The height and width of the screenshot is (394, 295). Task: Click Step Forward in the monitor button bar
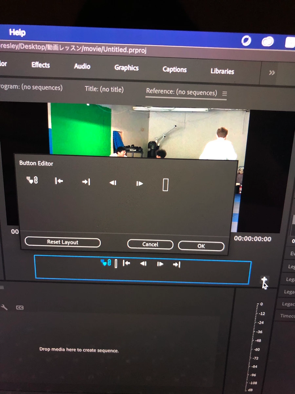pos(160,264)
